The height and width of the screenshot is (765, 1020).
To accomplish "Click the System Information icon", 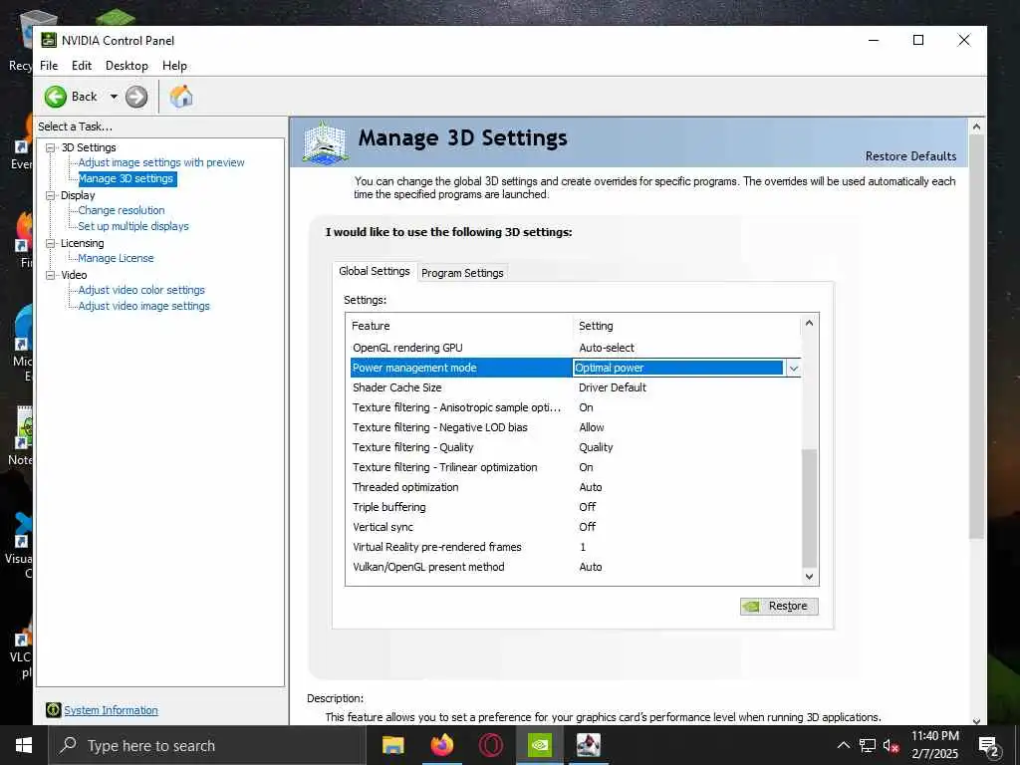I will click(x=54, y=709).
